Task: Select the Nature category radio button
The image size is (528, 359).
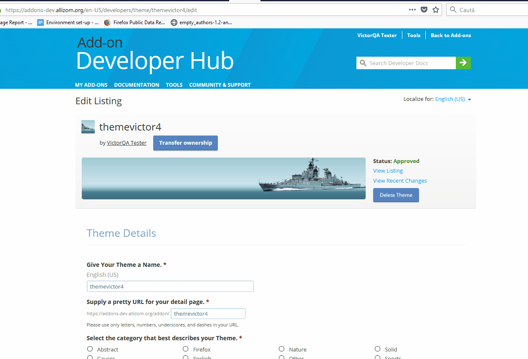Action: pyautogui.click(x=281, y=348)
